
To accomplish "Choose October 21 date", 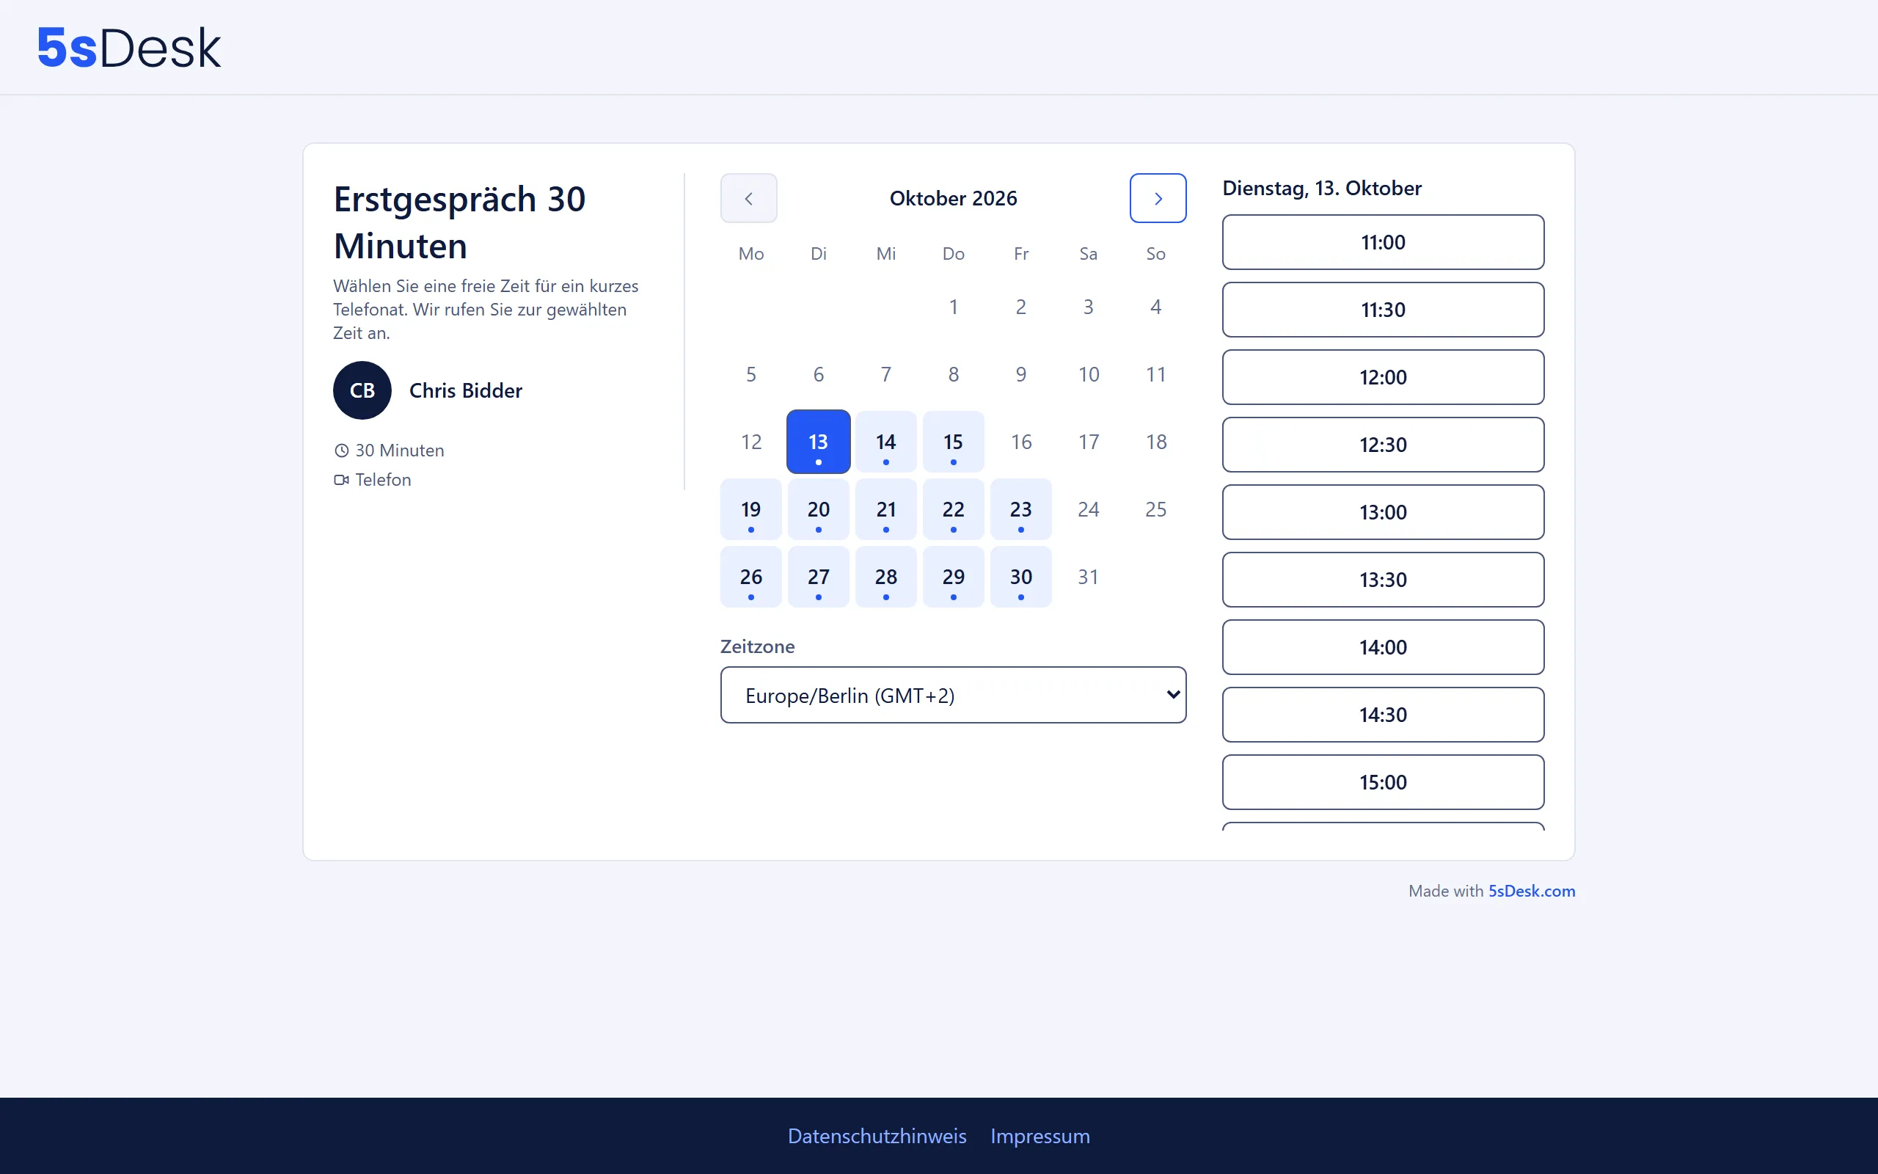I will 885,509.
